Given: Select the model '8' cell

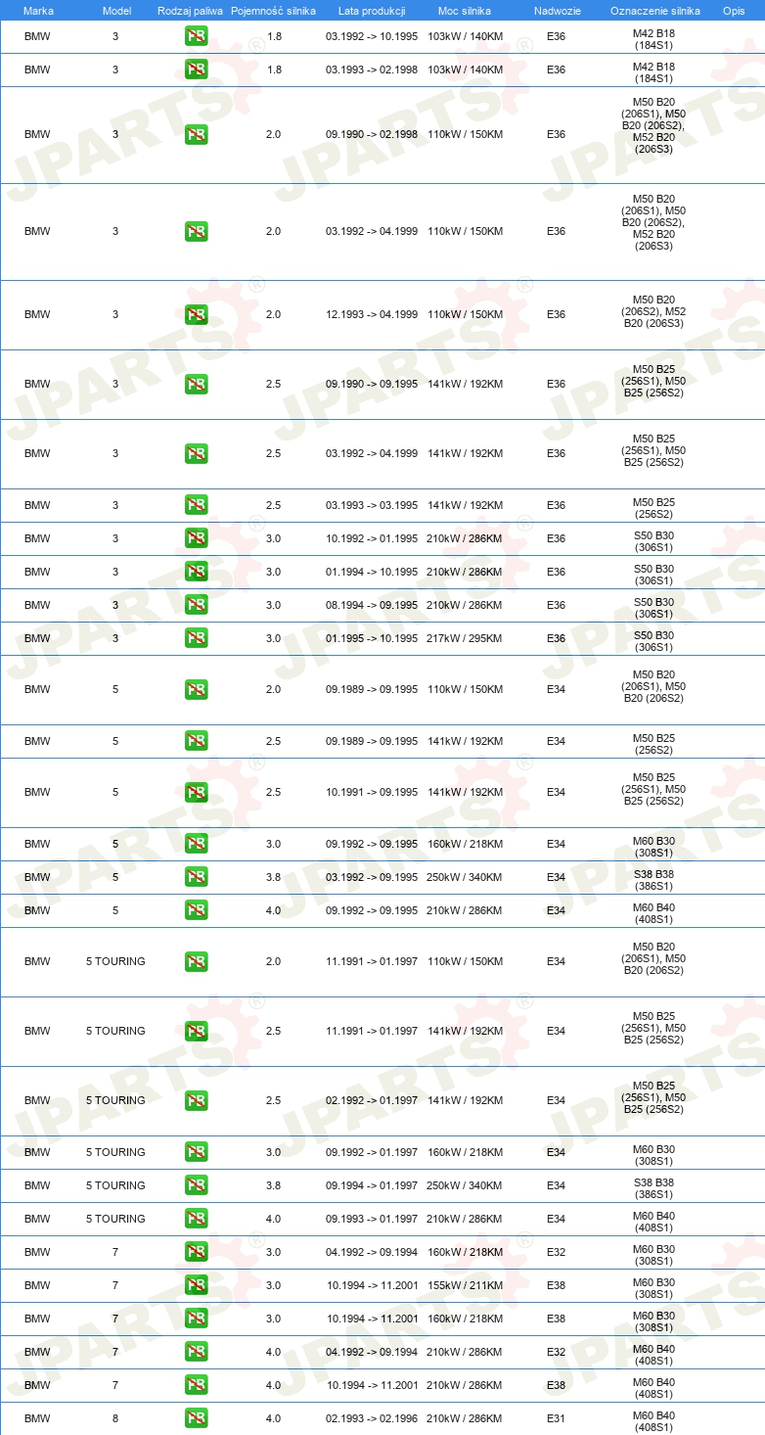Looking at the screenshot, I should (x=115, y=1419).
